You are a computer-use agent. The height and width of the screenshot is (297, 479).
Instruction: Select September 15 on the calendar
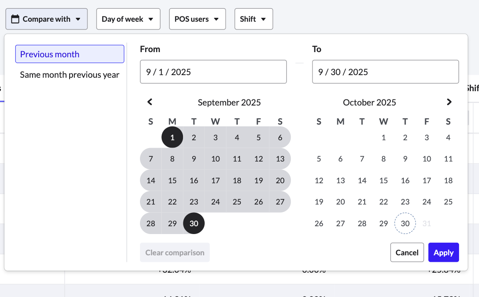(172, 180)
